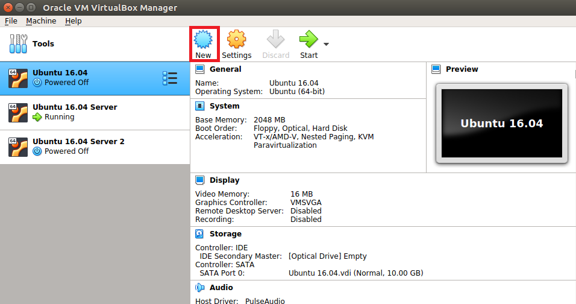Click the Operating System Ubuntu (64-bit) value
This screenshot has width=576, height=304.
click(x=297, y=92)
